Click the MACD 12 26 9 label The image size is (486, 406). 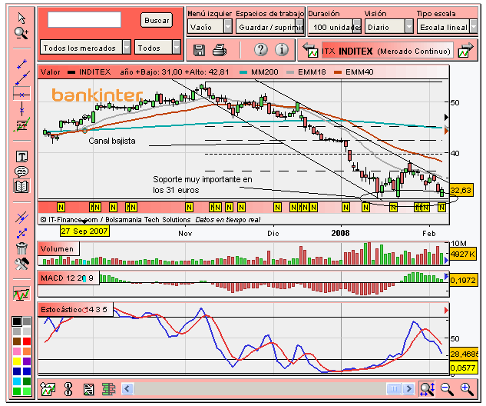(68, 278)
